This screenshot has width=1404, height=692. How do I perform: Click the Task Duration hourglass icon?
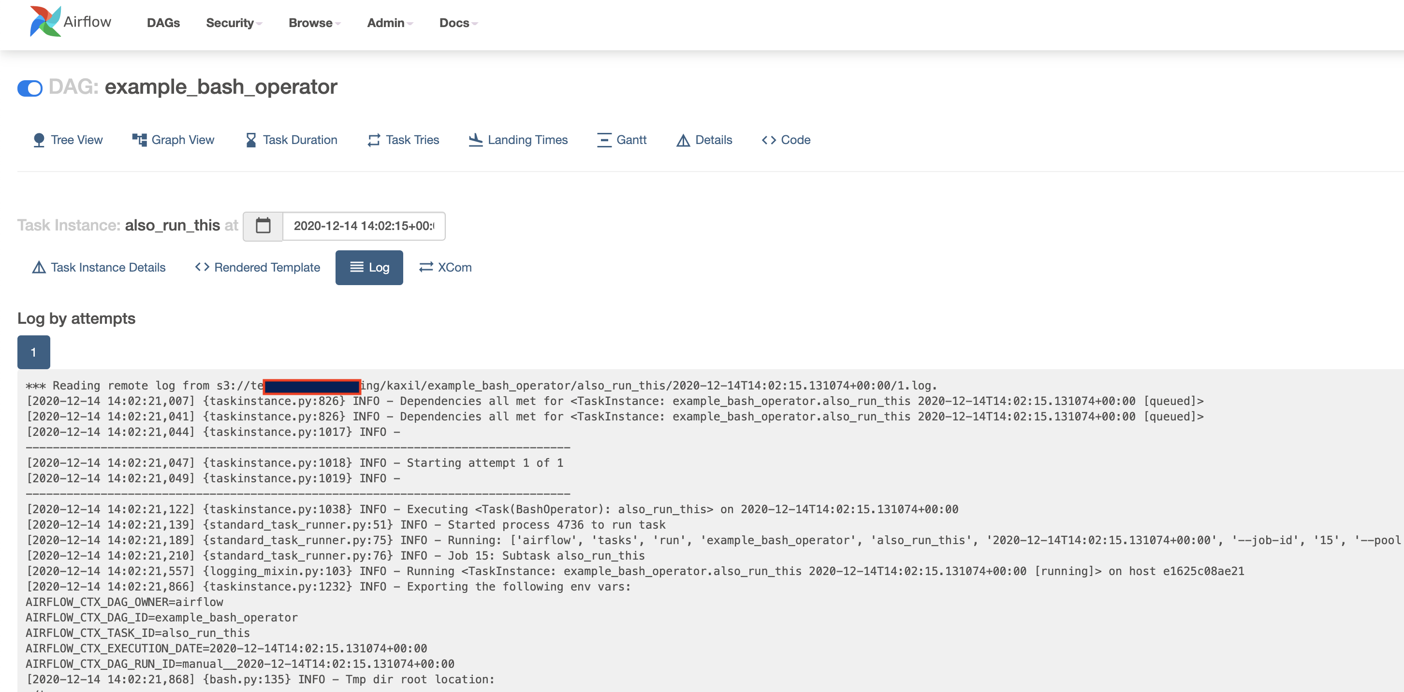(251, 140)
